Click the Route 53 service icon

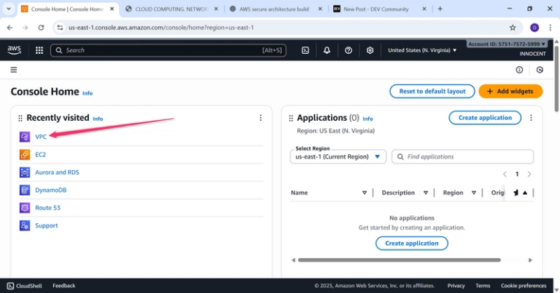pos(25,207)
